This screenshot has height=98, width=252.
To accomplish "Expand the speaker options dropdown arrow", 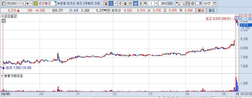I will pyautogui.click(x=31, y=3).
